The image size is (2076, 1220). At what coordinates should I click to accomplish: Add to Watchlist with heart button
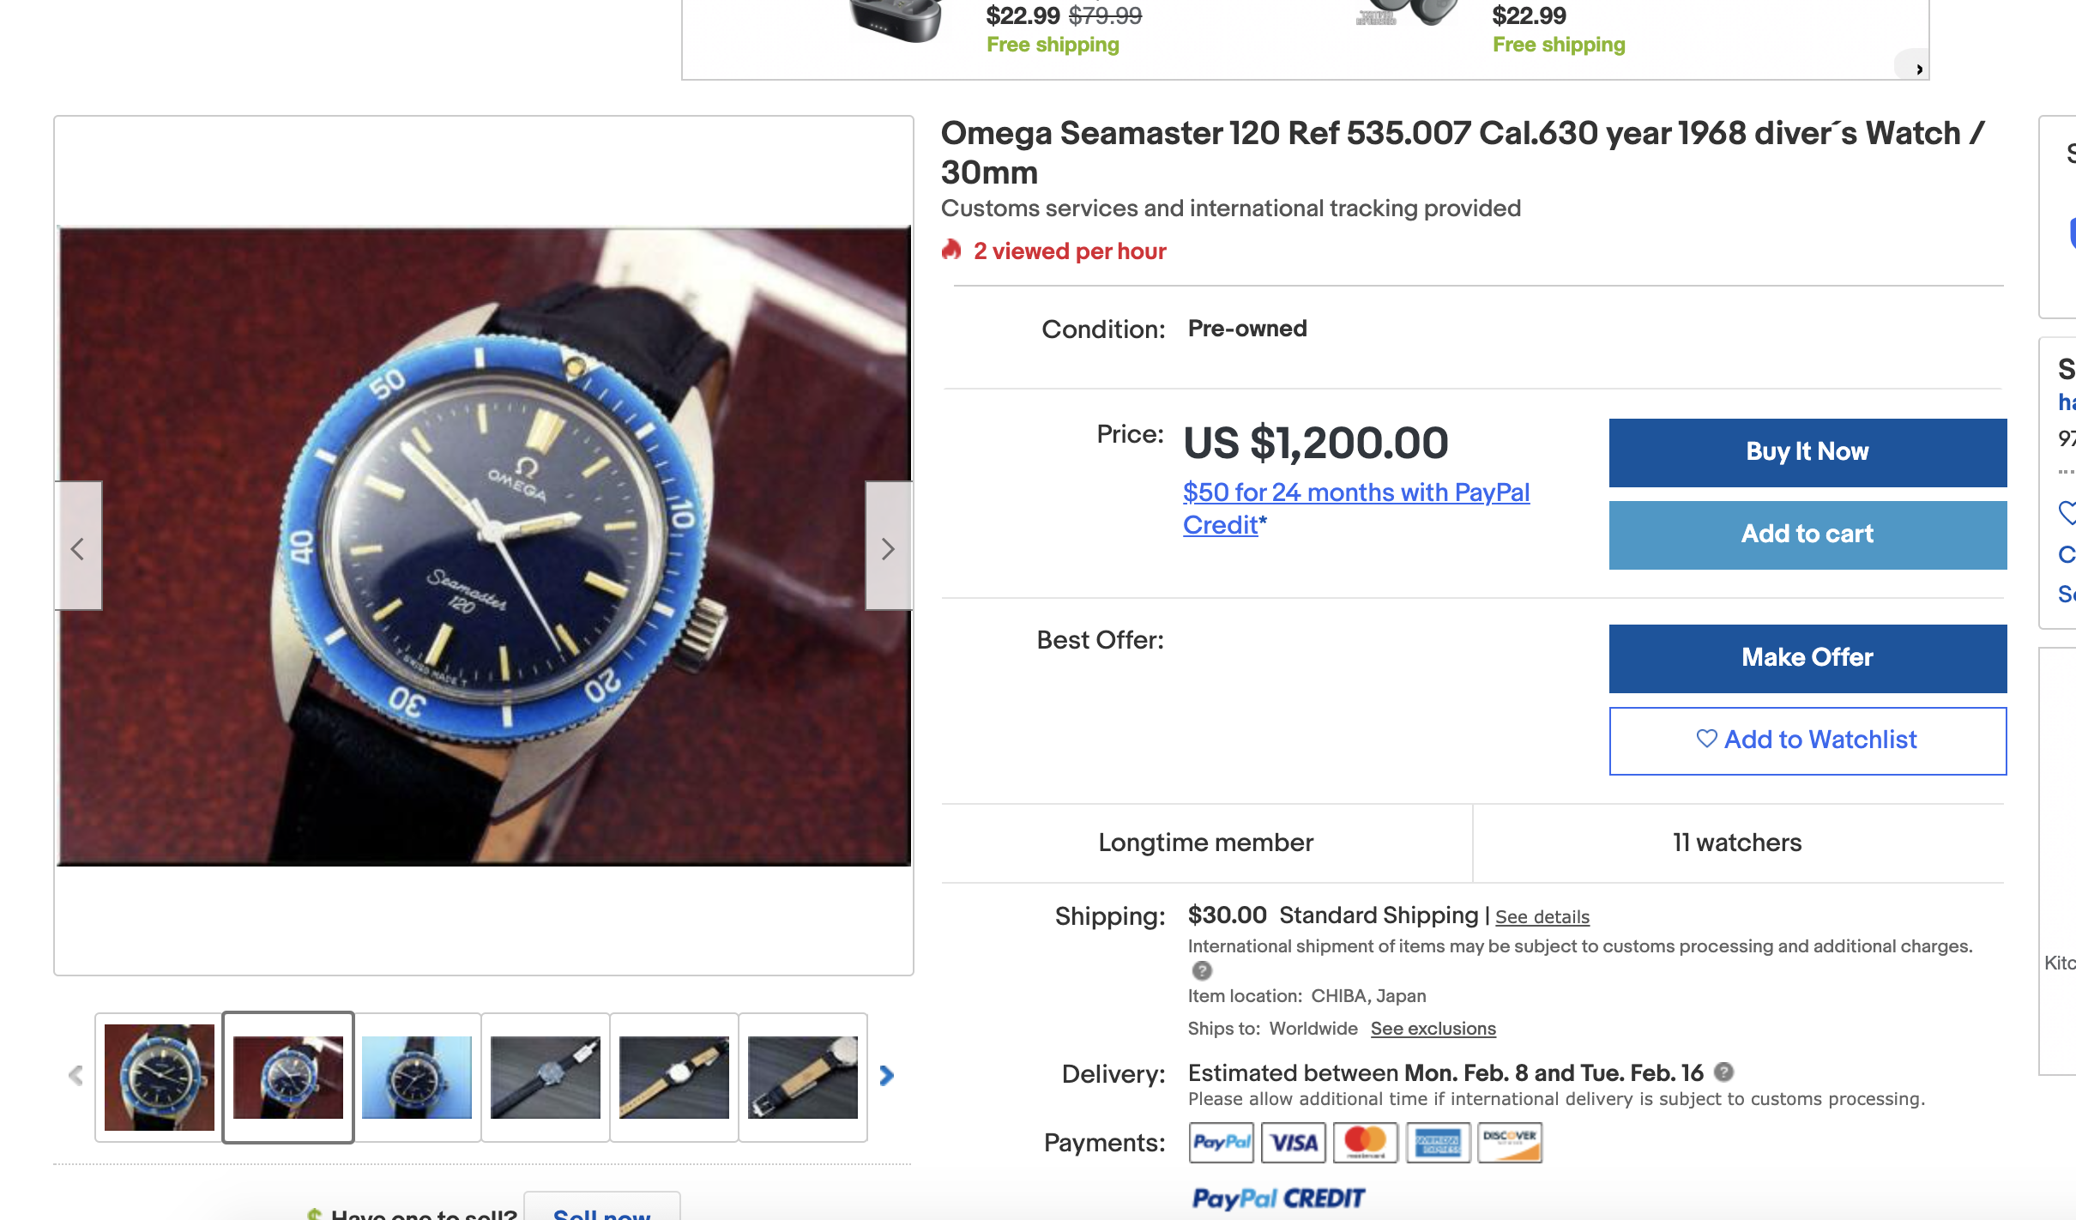click(1807, 740)
